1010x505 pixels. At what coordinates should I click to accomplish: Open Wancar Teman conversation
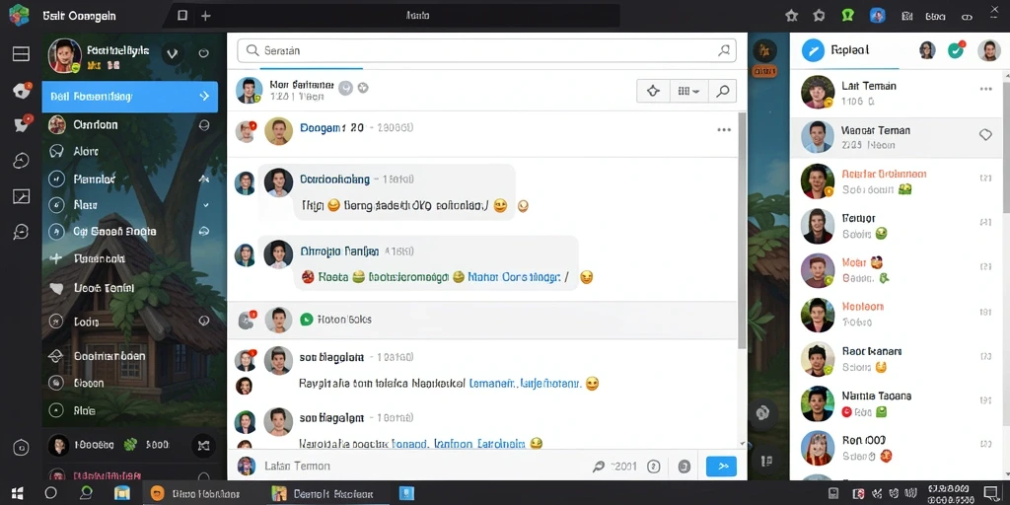pyautogui.click(x=897, y=137)
